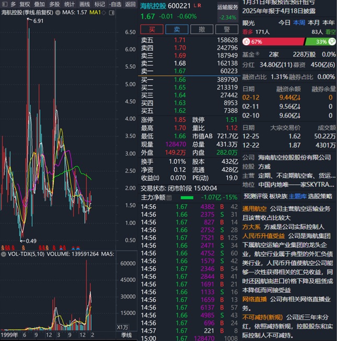Open the 选股策略 tab
Screen dimensions: 337x341
[x=320, y=196]
